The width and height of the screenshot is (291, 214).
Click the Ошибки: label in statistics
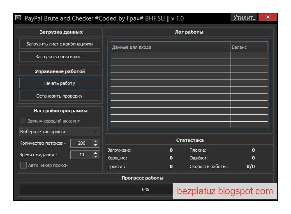click(199, 158)
